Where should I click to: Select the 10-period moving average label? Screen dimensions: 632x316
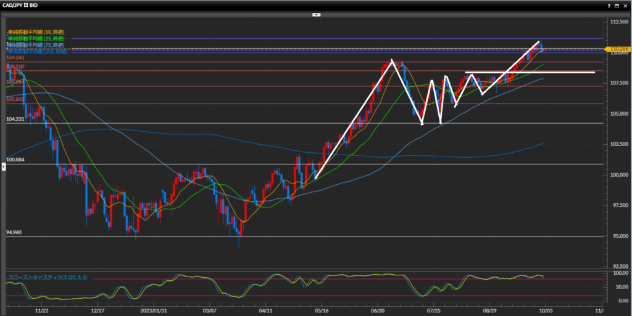pos(36,32)
